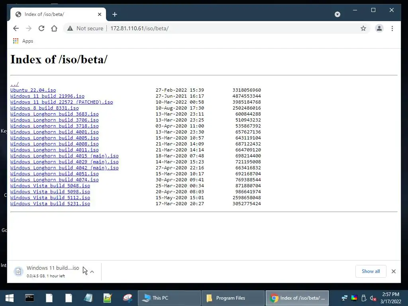This screenshot has width=408, height=306.
Task: Click the network tray icon
Action: point(345,298)
